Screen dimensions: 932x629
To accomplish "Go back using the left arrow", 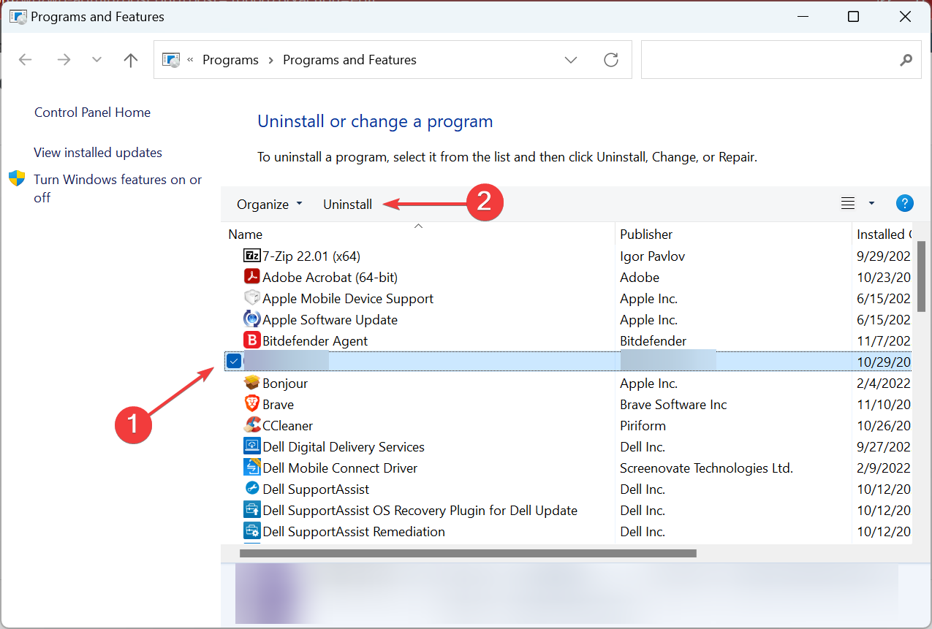I will [26, 60].
